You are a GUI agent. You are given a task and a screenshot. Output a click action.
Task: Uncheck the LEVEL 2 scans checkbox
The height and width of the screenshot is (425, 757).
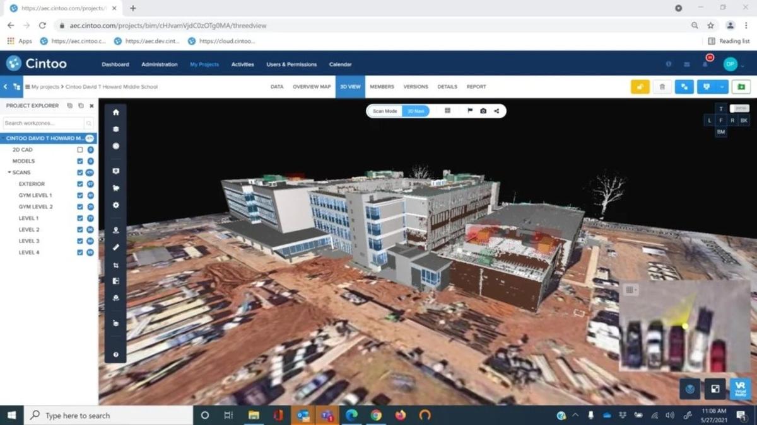click(x=79, y=229)
